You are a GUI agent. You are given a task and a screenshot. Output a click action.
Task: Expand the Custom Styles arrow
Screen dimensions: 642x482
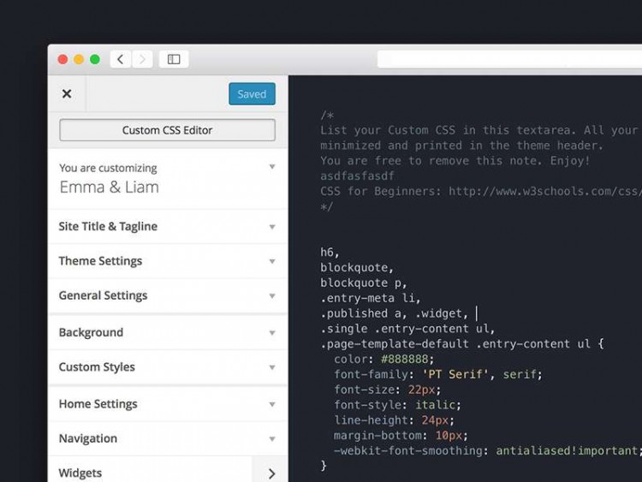pos(272,367)
